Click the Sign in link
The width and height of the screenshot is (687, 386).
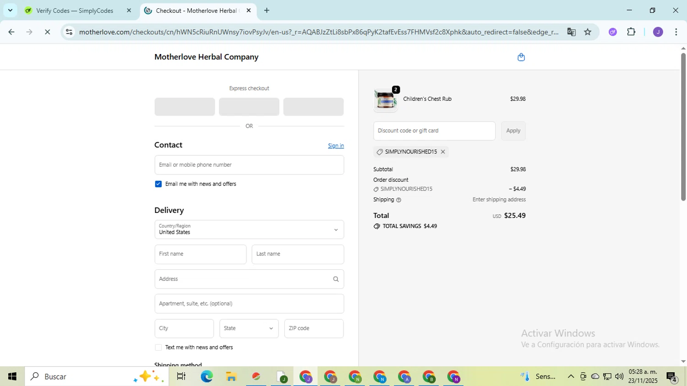tap(336, 146)
